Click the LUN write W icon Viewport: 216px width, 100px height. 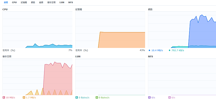[x=97, y=98]
